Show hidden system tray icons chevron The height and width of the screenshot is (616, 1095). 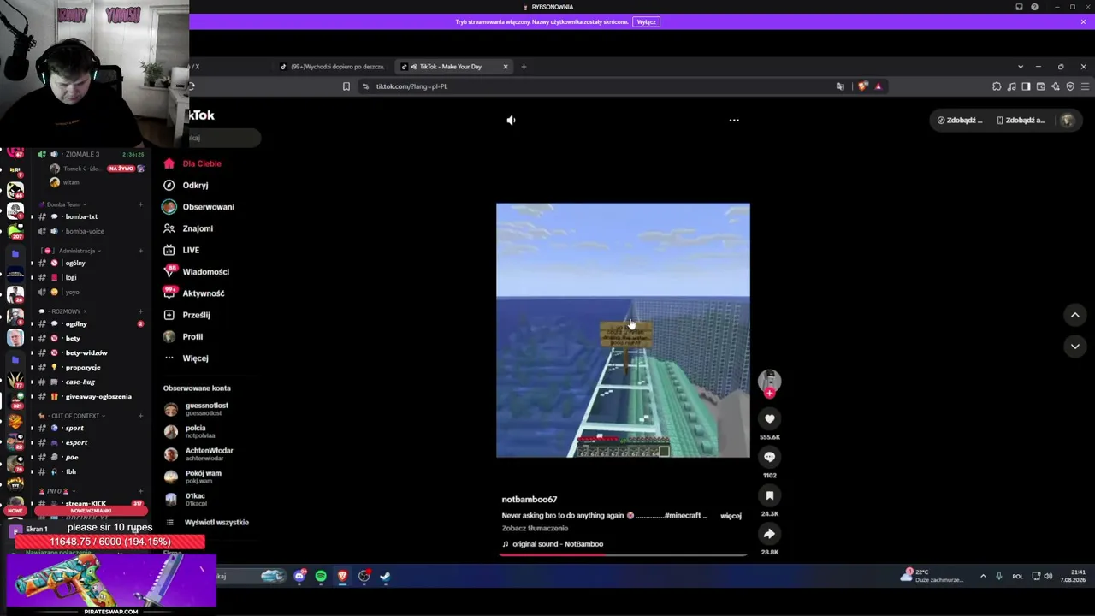click(983, 576)
